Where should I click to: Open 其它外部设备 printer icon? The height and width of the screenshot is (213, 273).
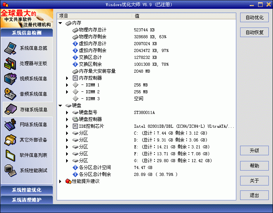point(10,140)
